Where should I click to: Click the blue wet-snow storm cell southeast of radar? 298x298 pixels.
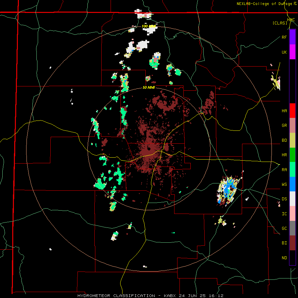[228, 191]
